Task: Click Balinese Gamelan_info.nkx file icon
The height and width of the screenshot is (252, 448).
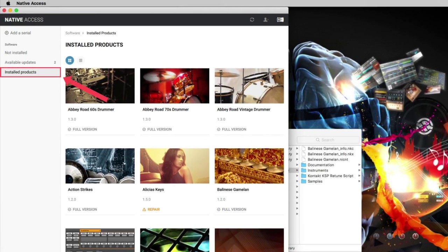Action: click(303, 154)
